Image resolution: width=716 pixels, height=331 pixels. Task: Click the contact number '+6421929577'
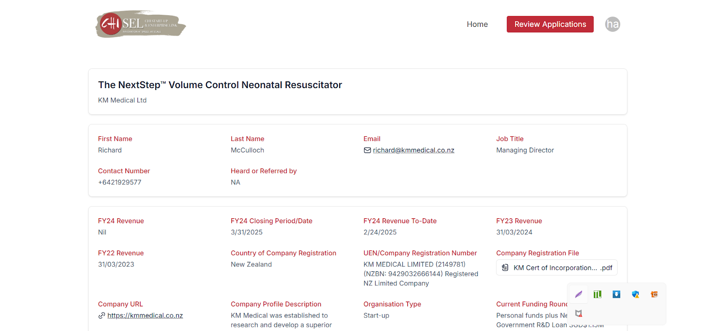[x=119, y=182]
